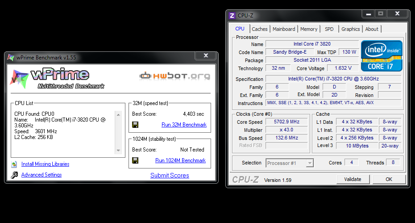The width and height of the screenshot is (415, 223).
Task: Click the Level 2 cache 4 x 256 KBytes value
Action: [357, 138]
